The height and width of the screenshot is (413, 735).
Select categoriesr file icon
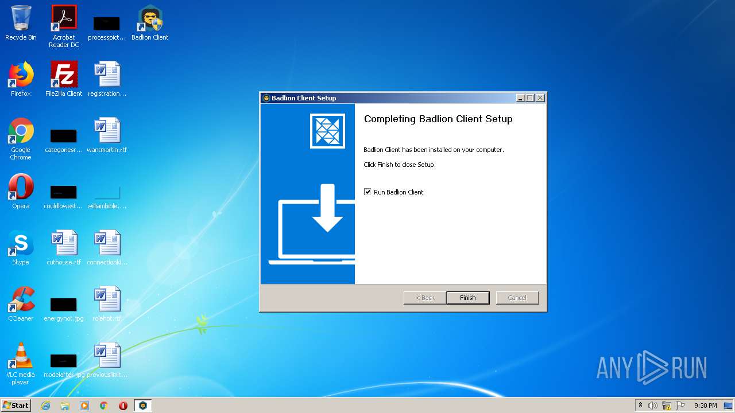click(x=64, y=141)
